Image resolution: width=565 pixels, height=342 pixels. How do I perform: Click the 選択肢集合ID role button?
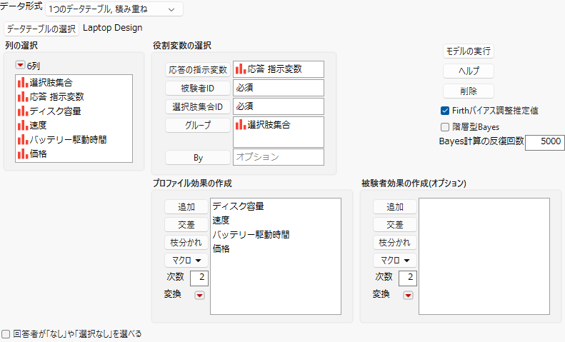(198, 107)
